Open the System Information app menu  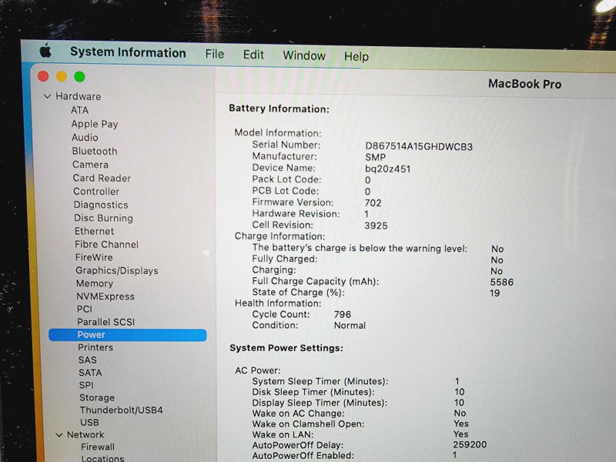point(128,52)
